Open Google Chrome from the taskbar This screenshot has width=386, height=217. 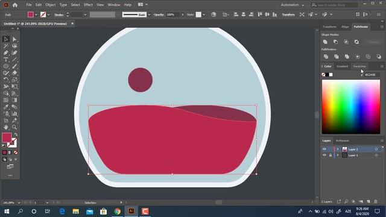tap(118, 212)
